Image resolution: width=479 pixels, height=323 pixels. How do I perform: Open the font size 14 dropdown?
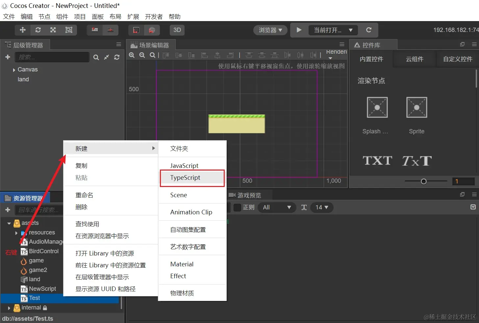pyautogui.click(x=322, y=207)
